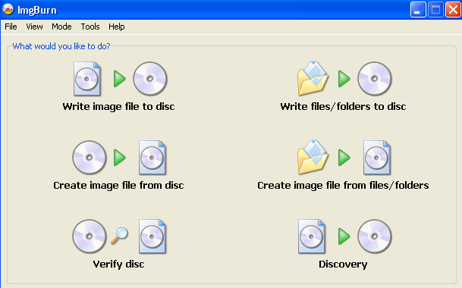Screen dimensions: 462x288
Task: Open Discovery mode label
Action: [x=343, y=265]
